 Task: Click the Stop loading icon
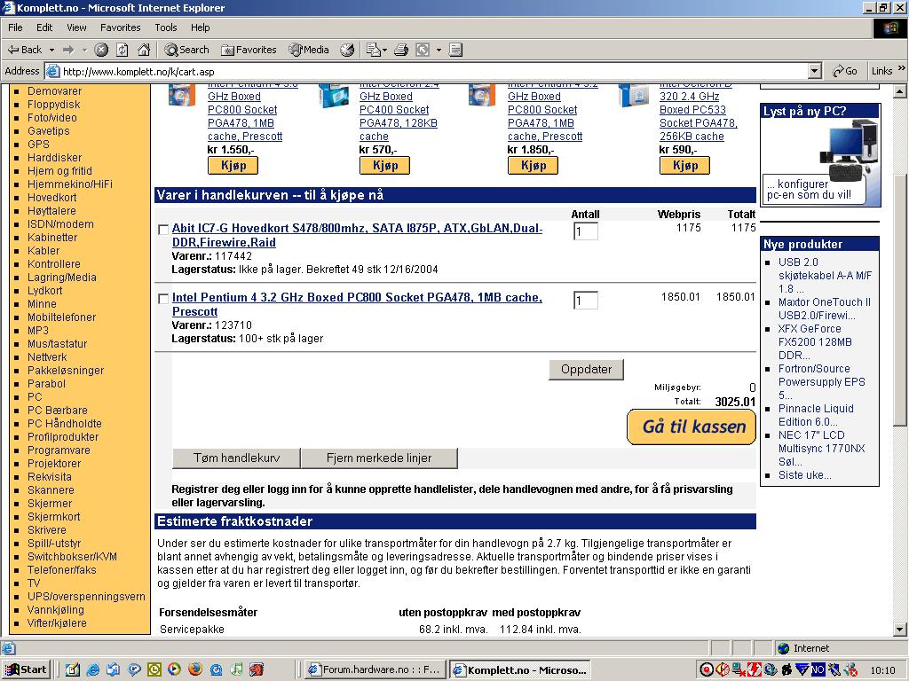coord(101,50)
